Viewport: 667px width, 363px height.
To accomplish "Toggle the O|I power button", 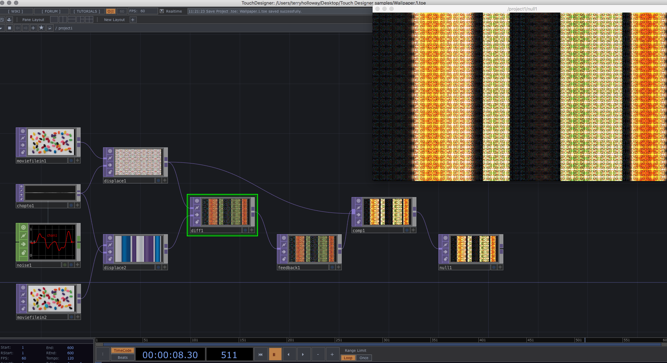I will 110,11.
